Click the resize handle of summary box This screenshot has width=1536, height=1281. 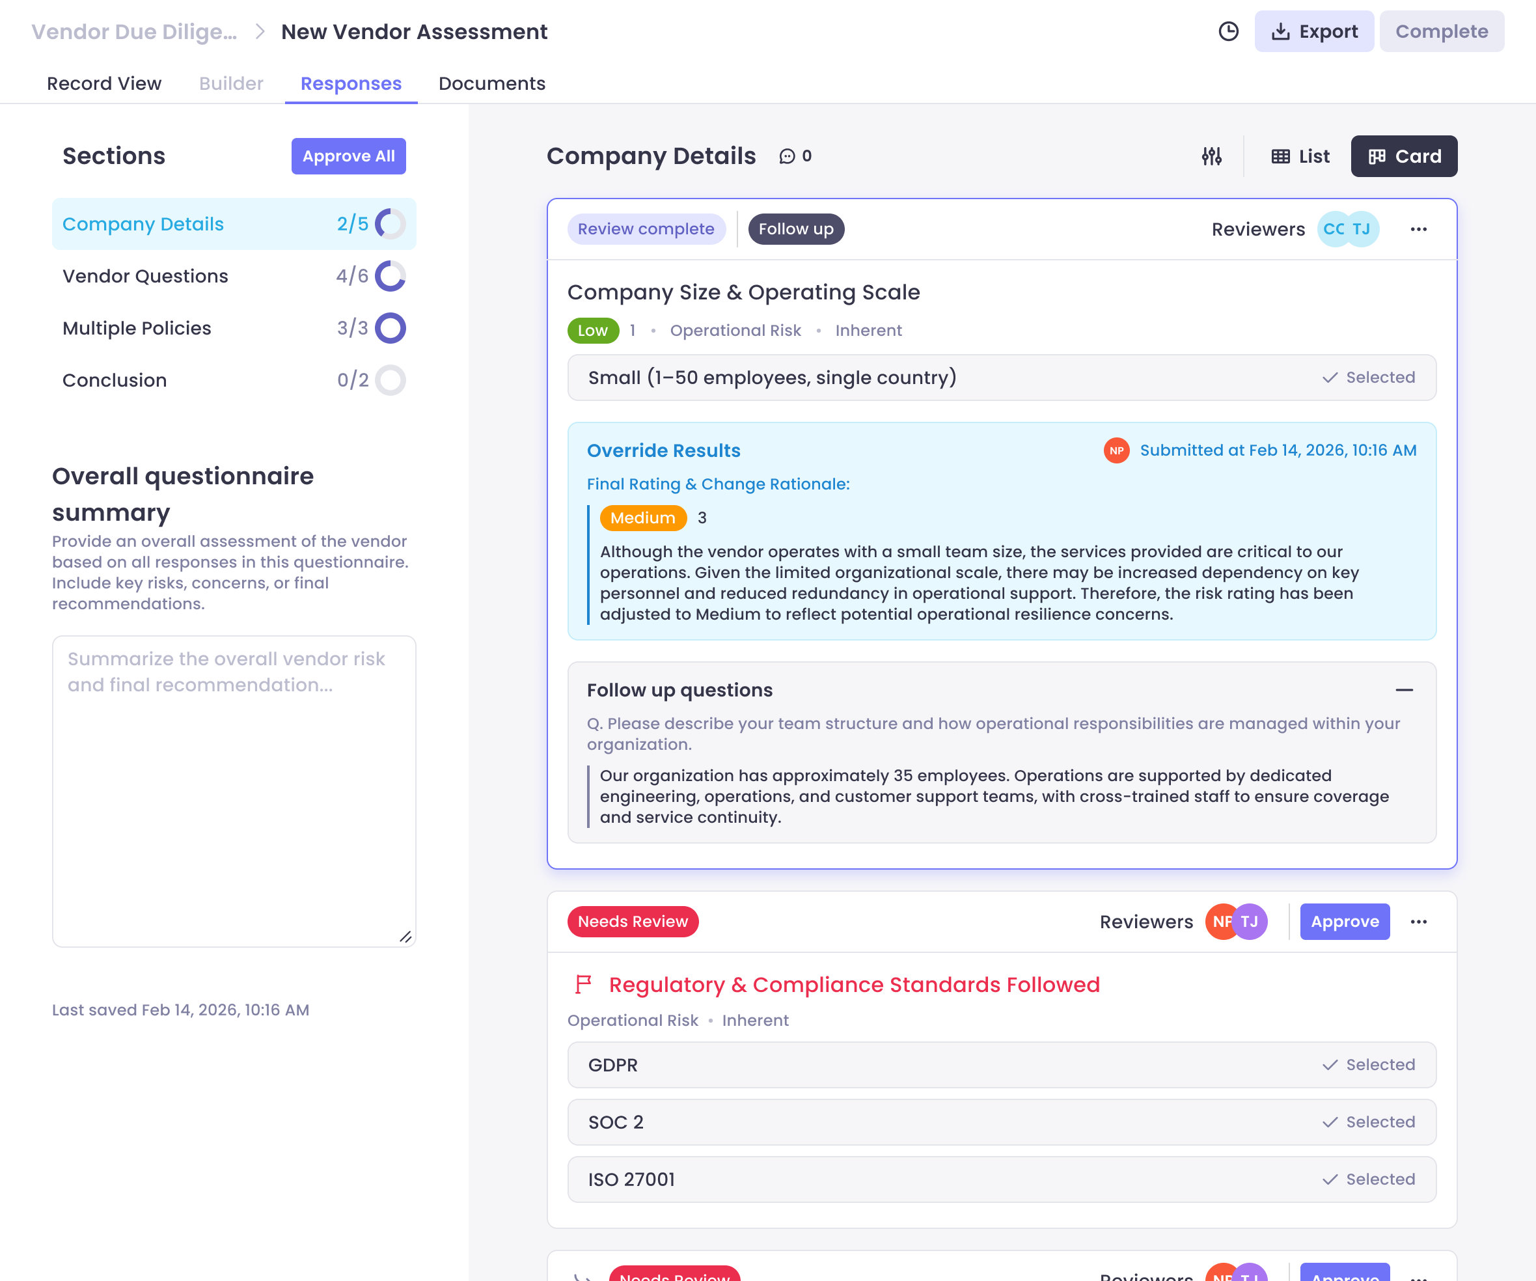coord(406,937)
